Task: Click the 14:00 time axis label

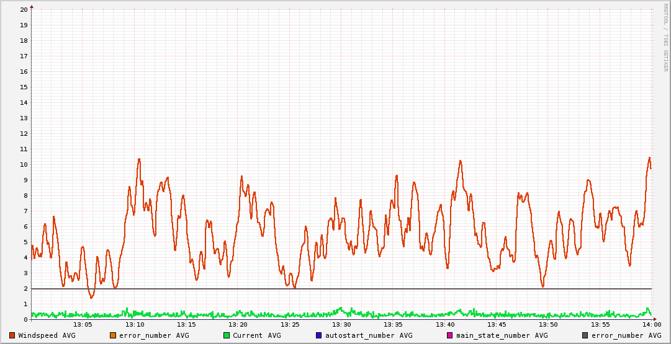Action: pyautogui.click(x=651, y=325)
